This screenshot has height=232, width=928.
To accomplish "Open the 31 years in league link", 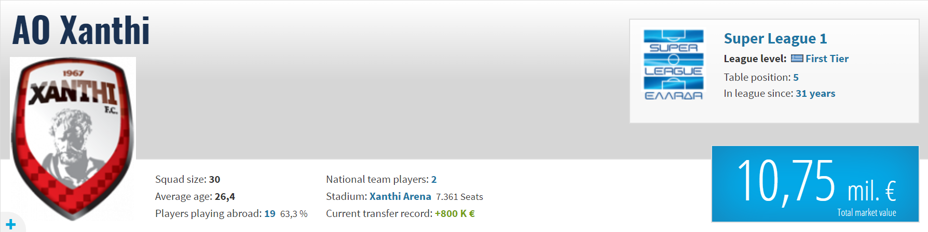I will click(x=815, y=93).
